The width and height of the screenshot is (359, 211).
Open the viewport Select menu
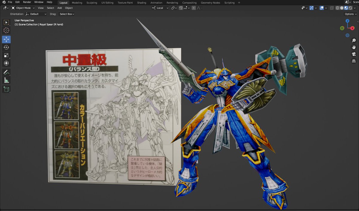[51, 8]
